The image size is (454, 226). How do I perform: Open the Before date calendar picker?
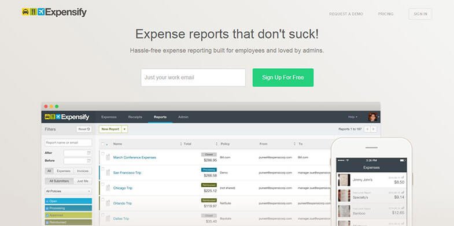(89, 161)
